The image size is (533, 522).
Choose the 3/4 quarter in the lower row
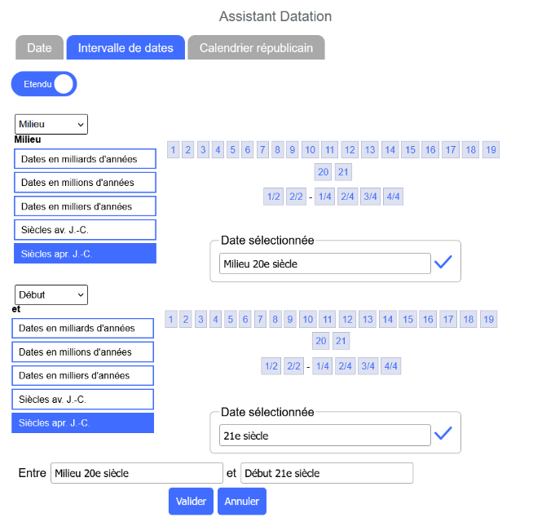369,366
